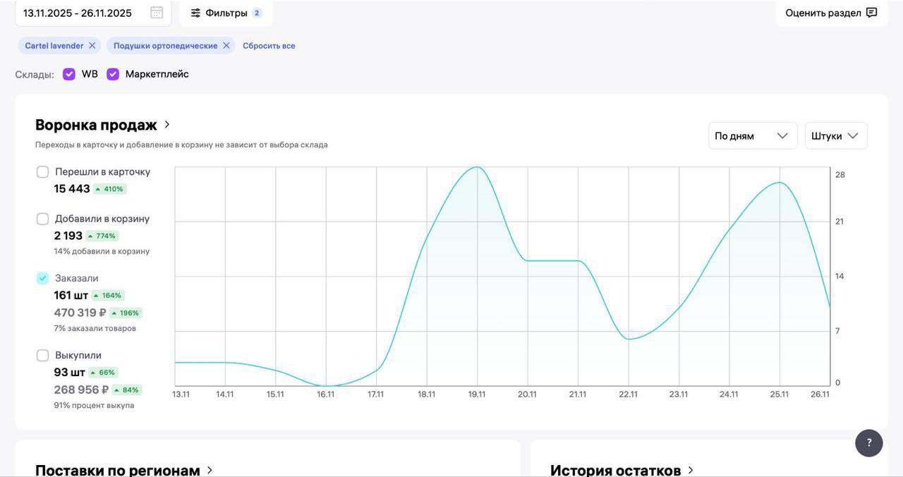
Task: Click the calendar icon in date field
Action: pyautogui.click(x=157, y=13)
